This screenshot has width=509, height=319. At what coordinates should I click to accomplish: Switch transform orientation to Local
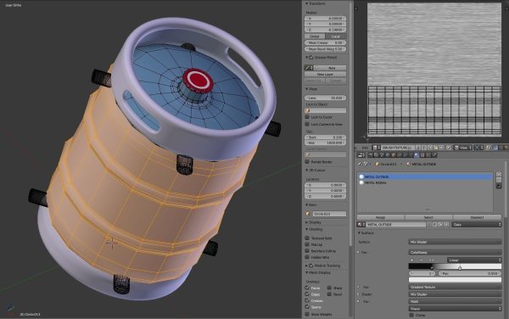click(x=336, y=36)
